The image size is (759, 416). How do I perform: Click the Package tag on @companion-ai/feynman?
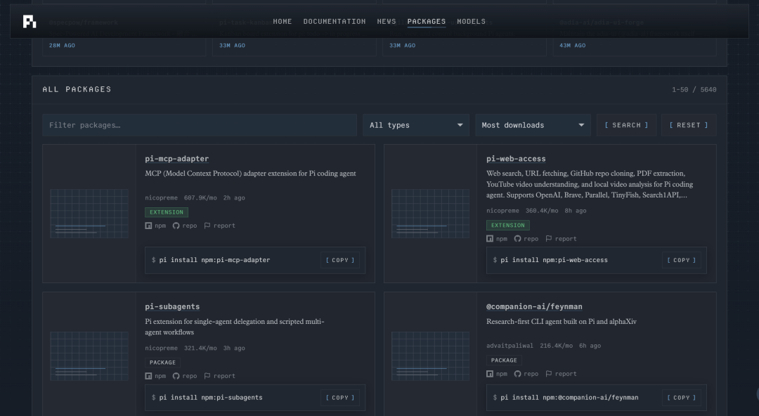coord(504,360)
